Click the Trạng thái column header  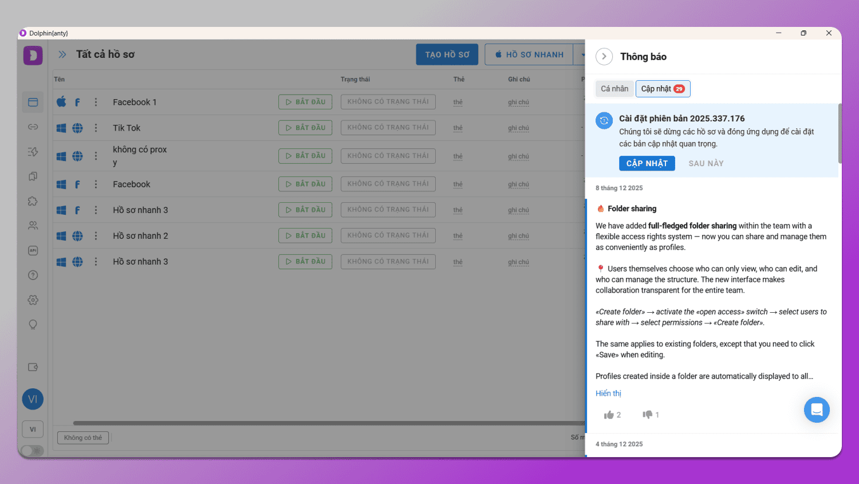[x=355, y=79]
